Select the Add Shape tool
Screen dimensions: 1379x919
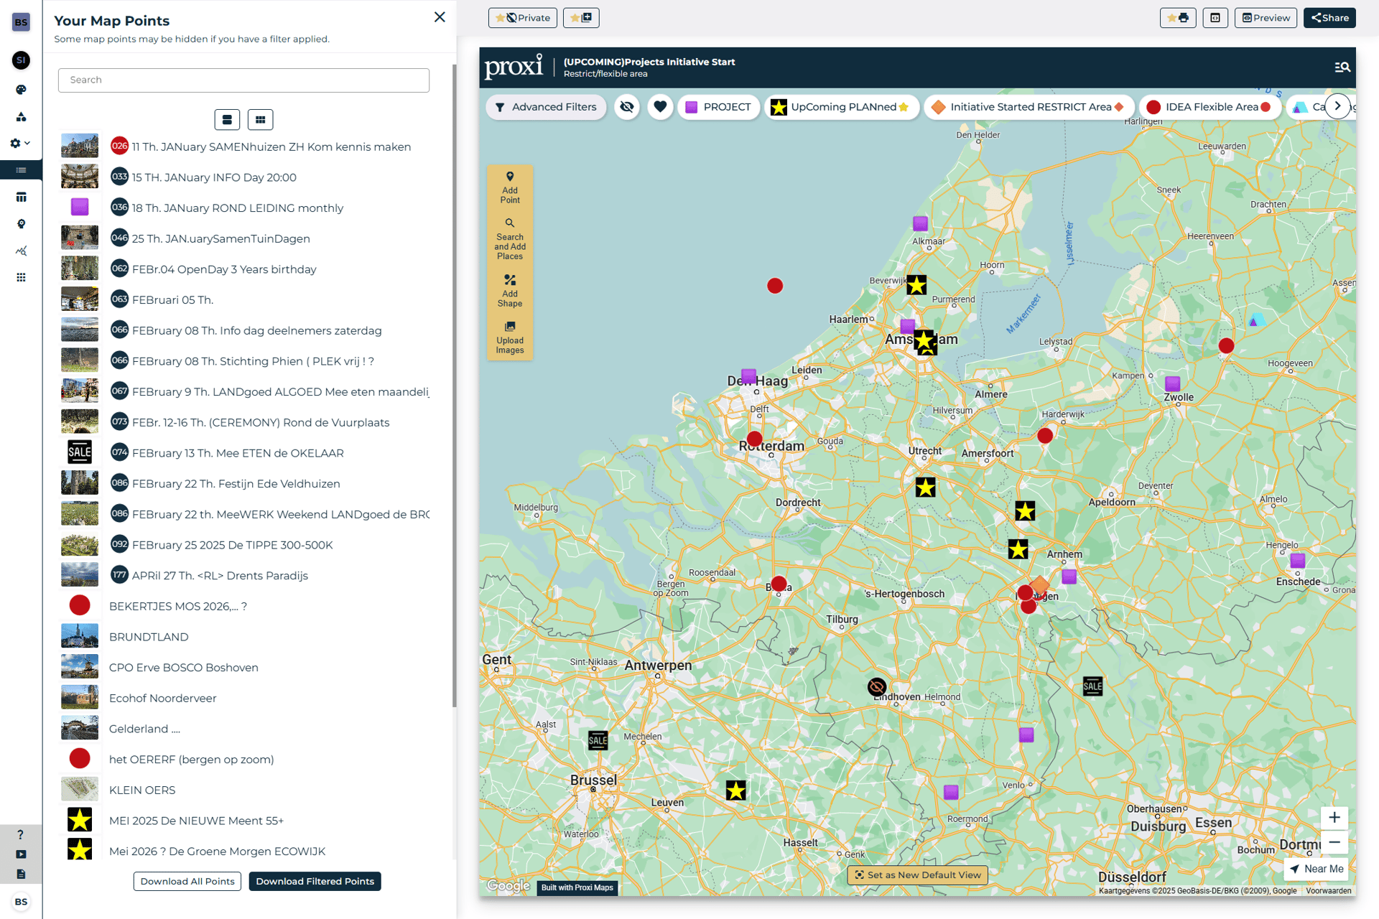pos(509,291)
